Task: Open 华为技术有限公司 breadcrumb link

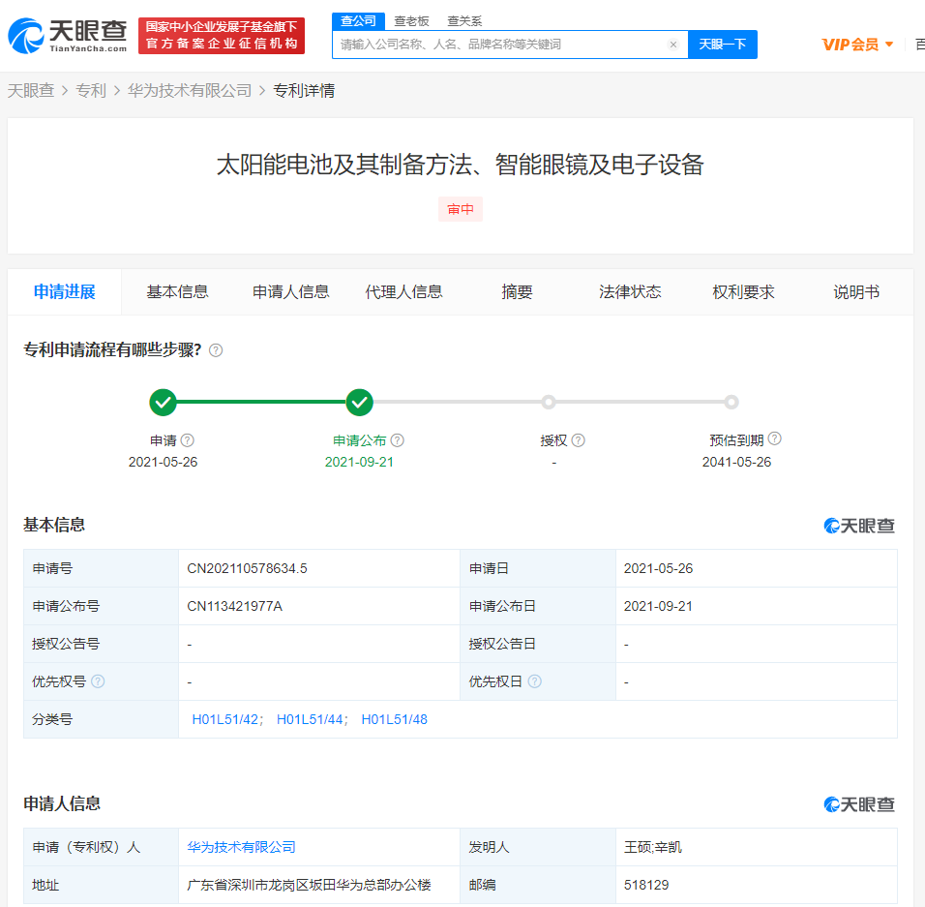Action: (x=190, y=90)
